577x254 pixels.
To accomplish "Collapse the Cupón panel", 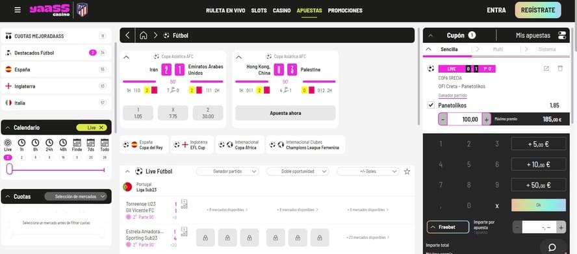I will 431,36.
